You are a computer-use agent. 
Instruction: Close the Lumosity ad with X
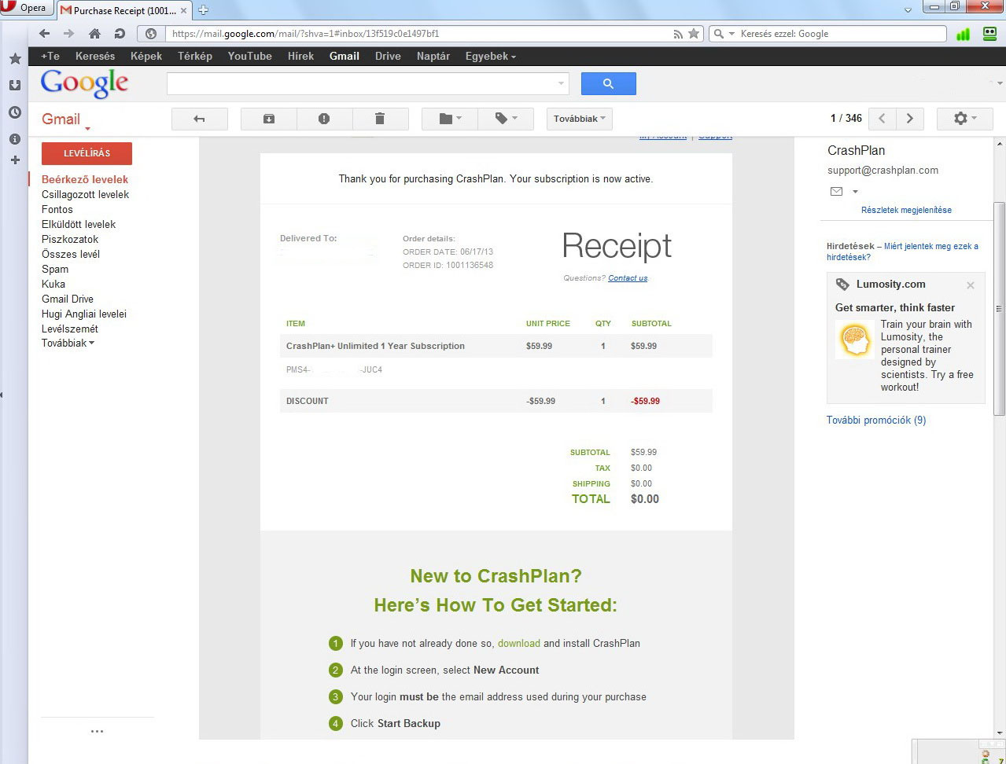[x=971, y=285]
